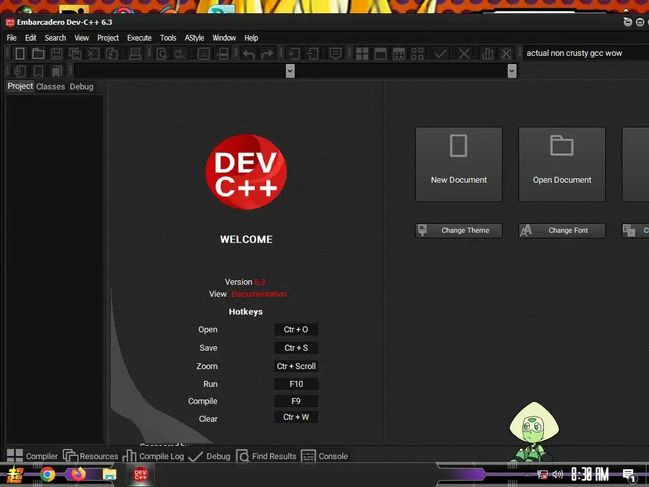
Task: Click the Rebuild All squares icon
Action: [417, 53]
